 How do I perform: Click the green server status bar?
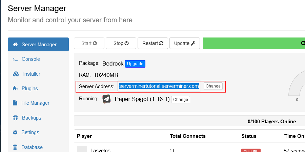254,43
